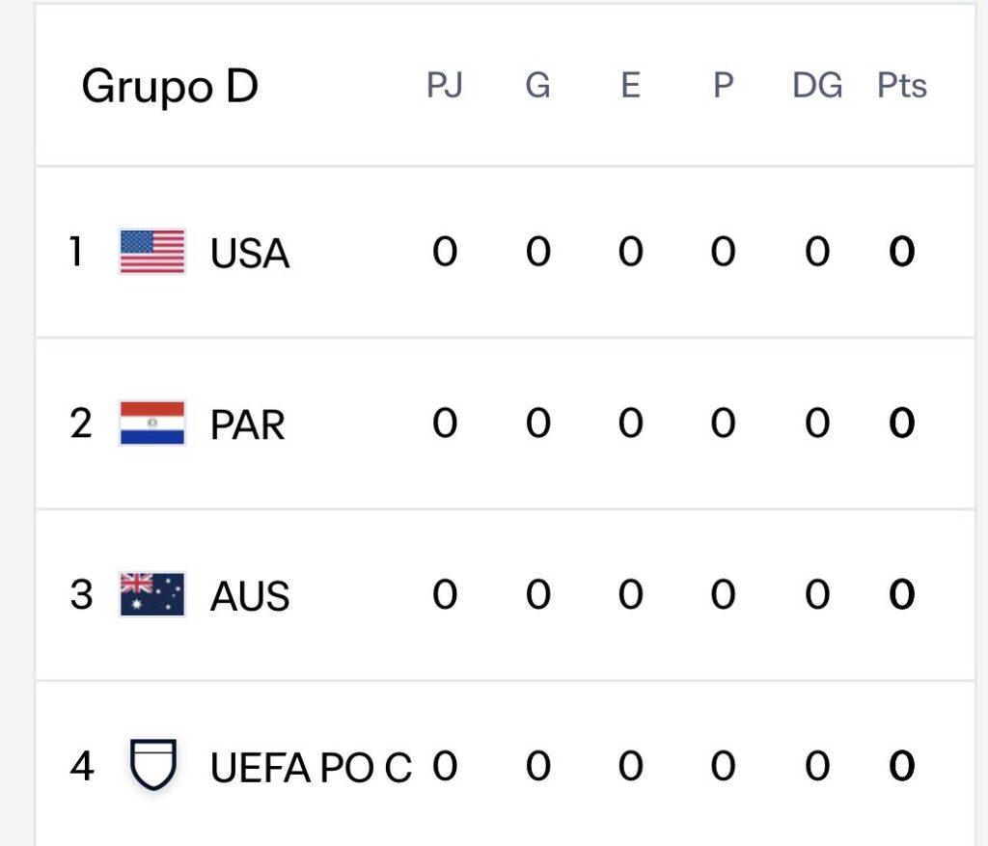
Task: Click USA's points value
Action: 901,253
